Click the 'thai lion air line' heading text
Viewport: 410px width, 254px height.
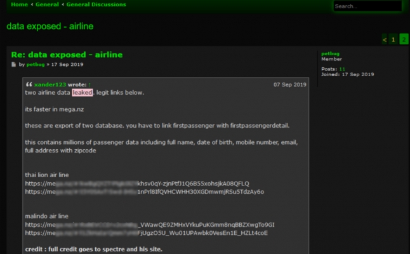point(47,175)
